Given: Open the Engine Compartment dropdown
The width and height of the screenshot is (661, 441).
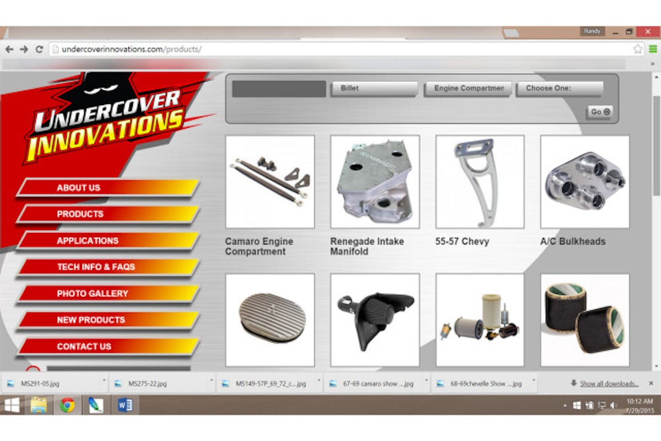Looking at the screenshot, I should tap(467, 87).
